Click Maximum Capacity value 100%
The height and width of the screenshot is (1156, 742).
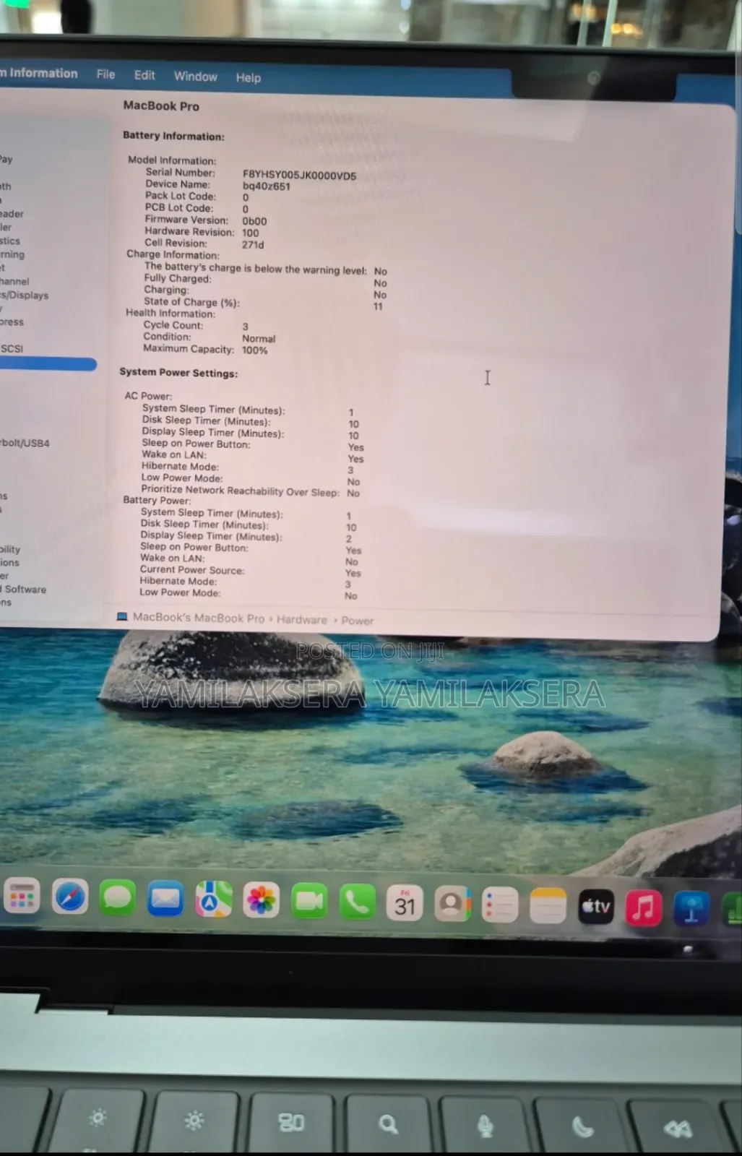(x=255, y=350)
